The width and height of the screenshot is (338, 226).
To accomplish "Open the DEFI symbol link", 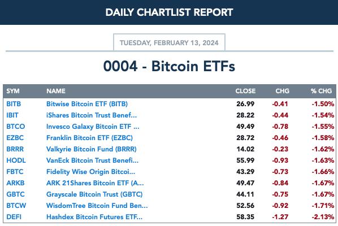I will [14, 217].
